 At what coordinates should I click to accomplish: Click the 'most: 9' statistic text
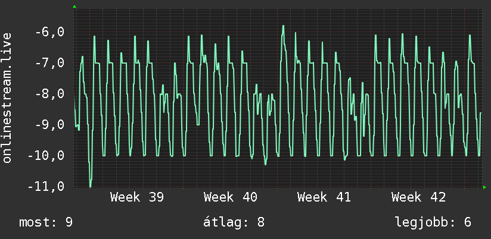(x=46, y=222)
